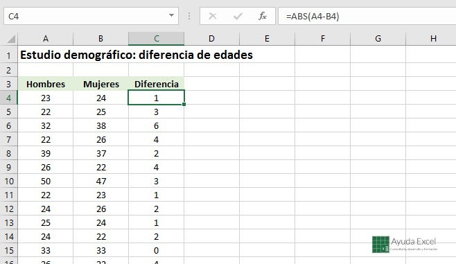Click the Cancel X icon in formula bar
456x264 pixels.
[x=213, y=16]
